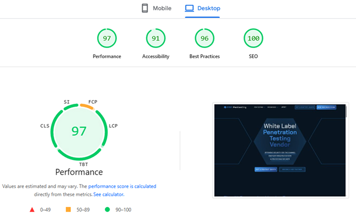Click the SEO category label
This screenshot has width=356, height=220.
pos(254,56)
